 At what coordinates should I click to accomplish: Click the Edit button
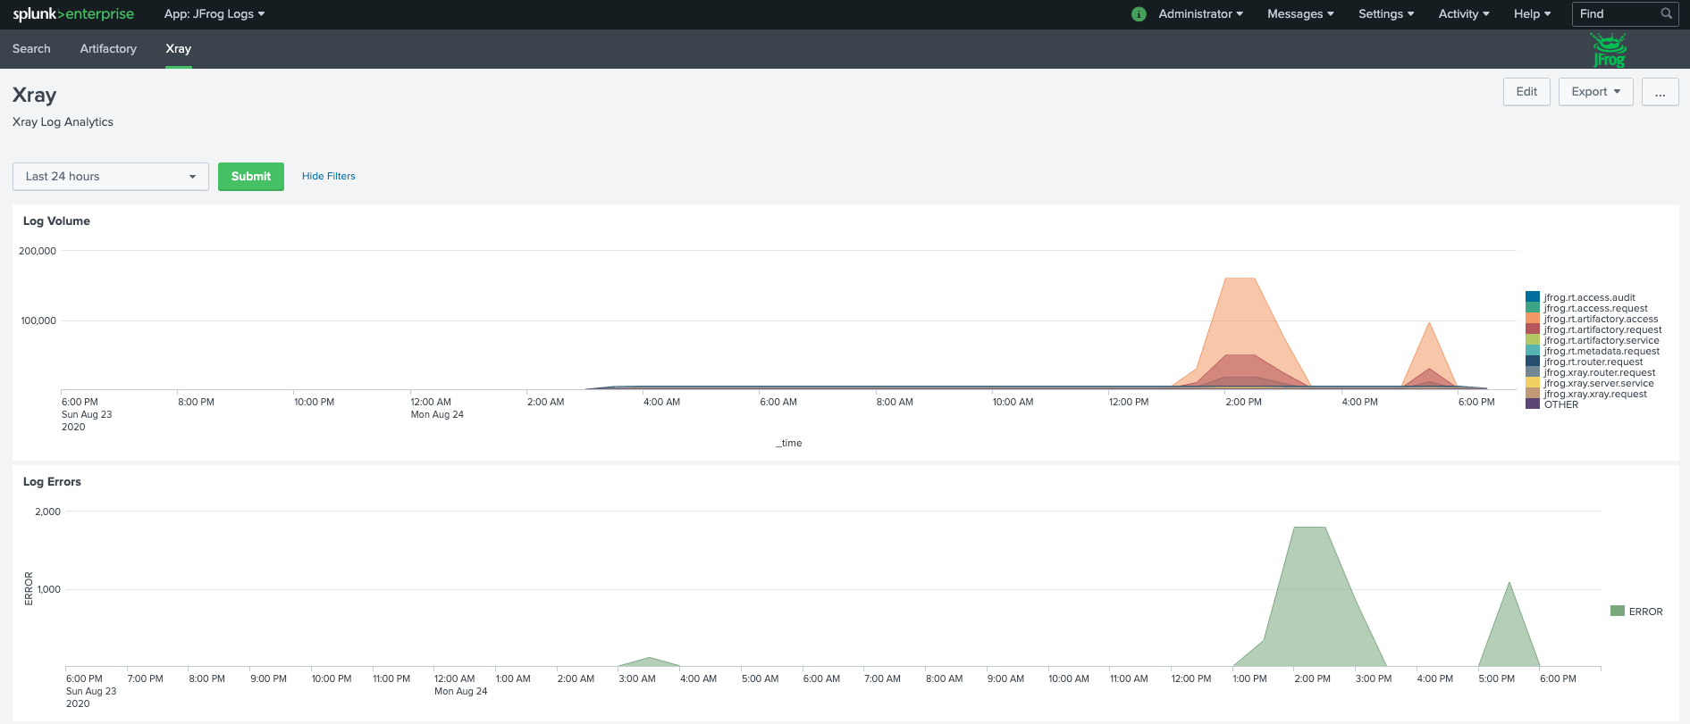(x=1526, y=92)
